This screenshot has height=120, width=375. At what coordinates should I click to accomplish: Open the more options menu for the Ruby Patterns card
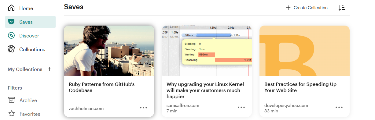tap(143, 108)
